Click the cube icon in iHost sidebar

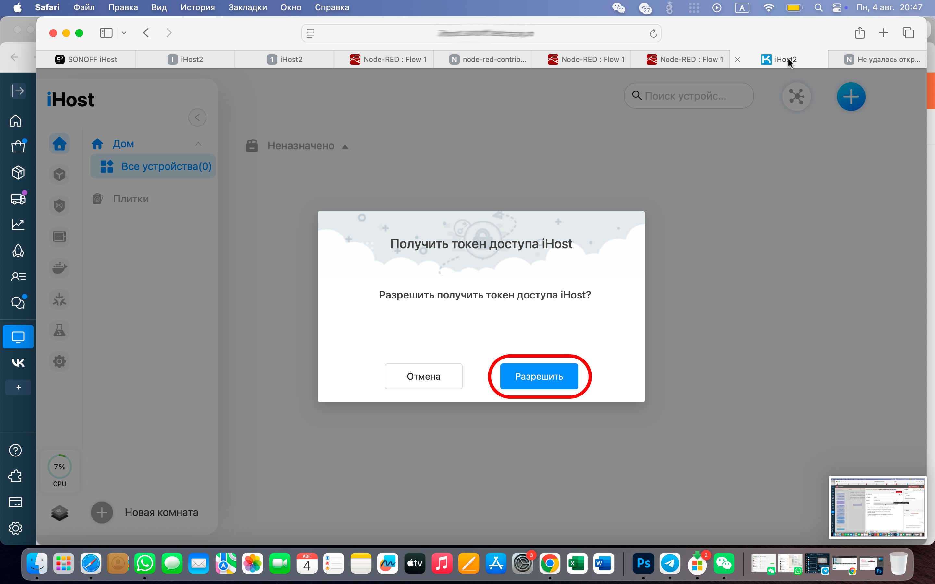pos(59,175)
